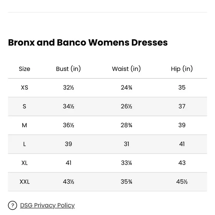Viewport: 215px width, 215px height.
Task: Click the L size row label
Action: (x=24, y=144)
